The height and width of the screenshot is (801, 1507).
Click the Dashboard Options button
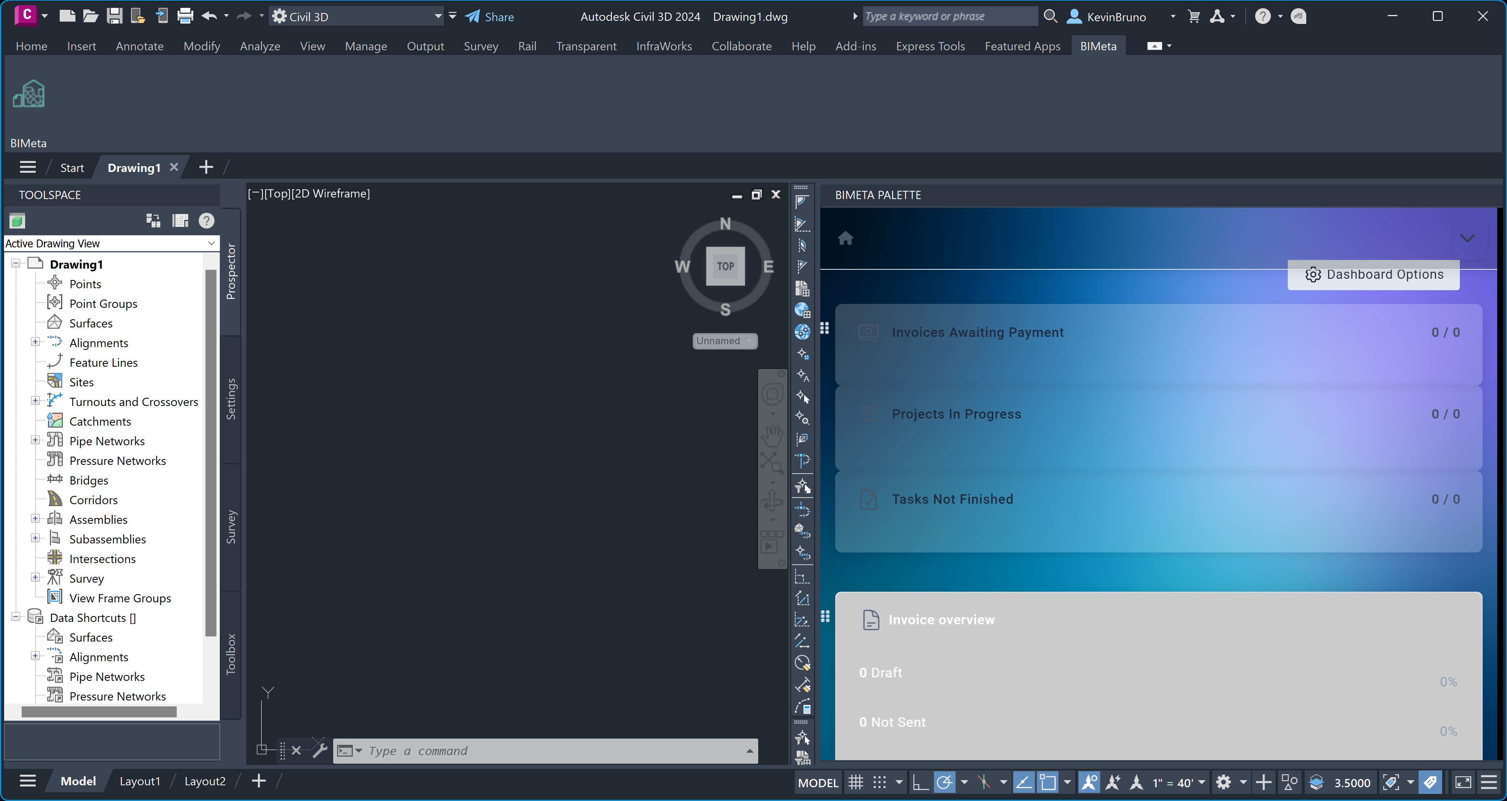coord(1373,275)
